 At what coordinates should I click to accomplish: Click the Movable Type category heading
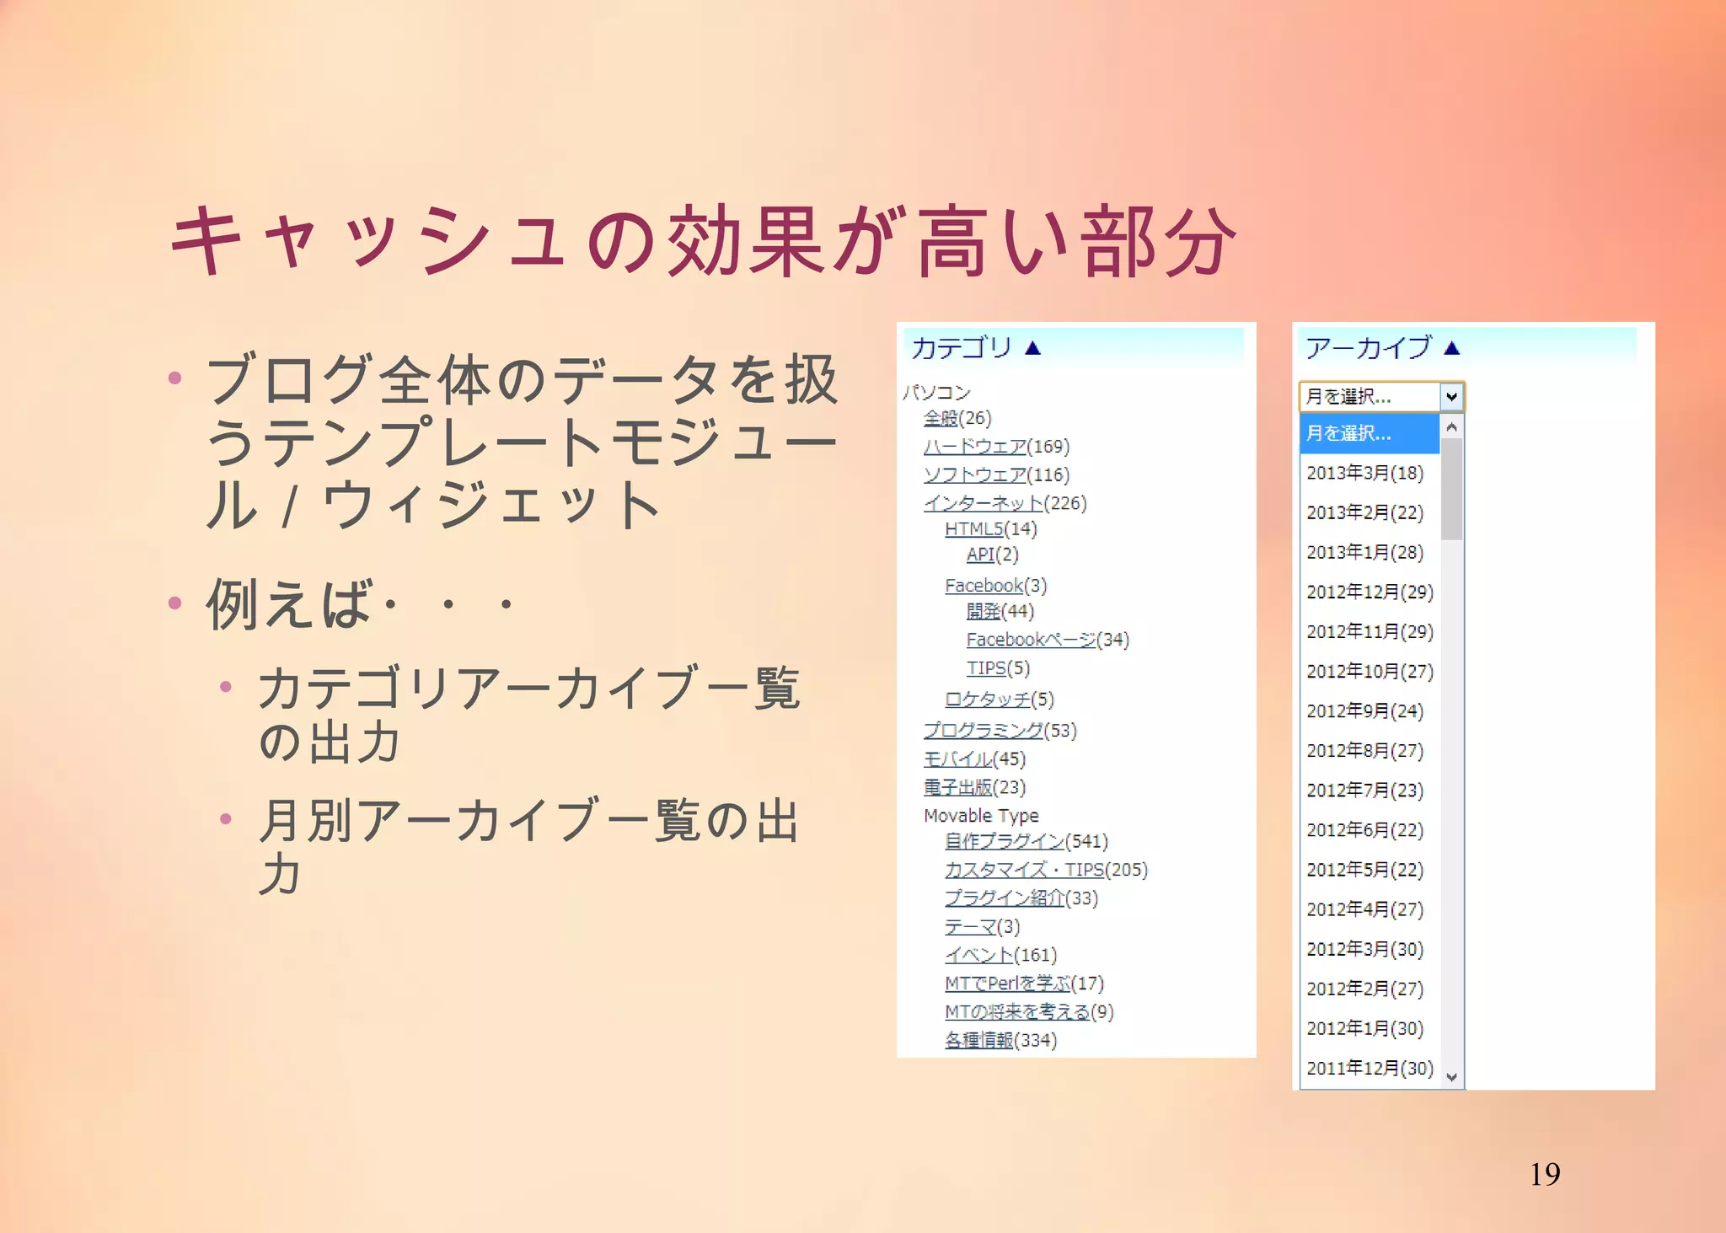coord(981,815)
